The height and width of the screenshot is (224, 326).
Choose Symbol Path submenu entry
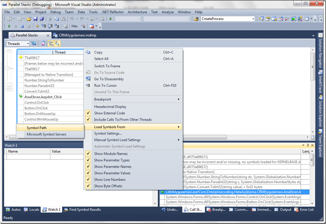[x=50, y=128]
